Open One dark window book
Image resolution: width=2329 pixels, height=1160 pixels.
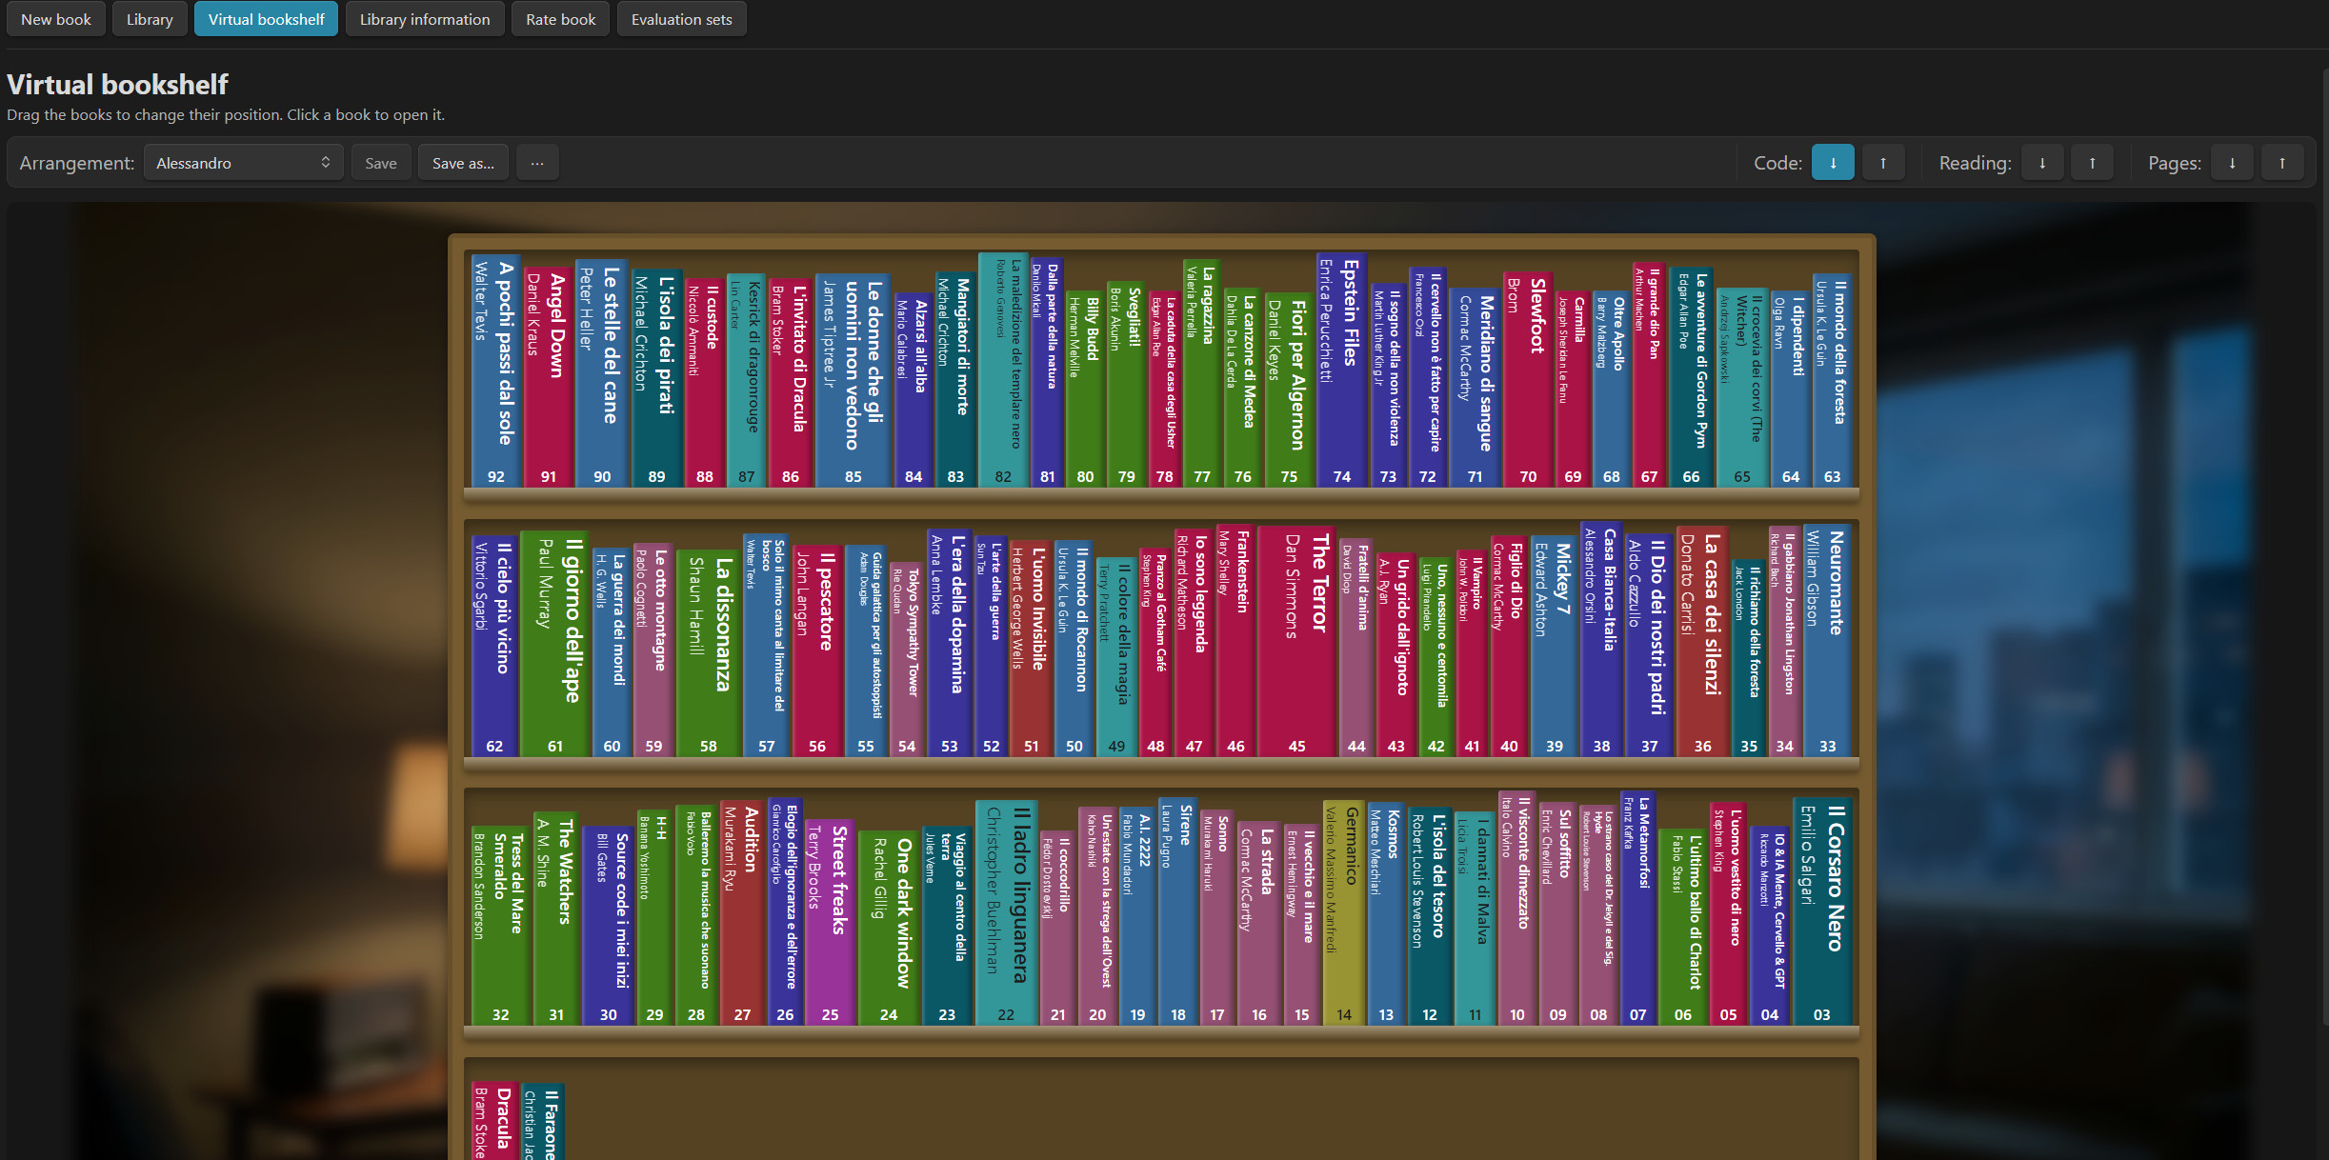[x=889, y=928]
